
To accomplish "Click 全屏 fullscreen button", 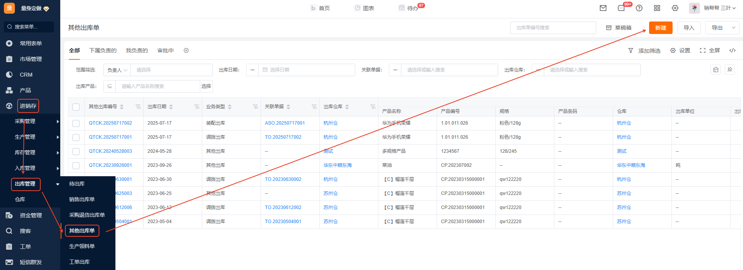I will pyautogui.click(x=710, y=50).
